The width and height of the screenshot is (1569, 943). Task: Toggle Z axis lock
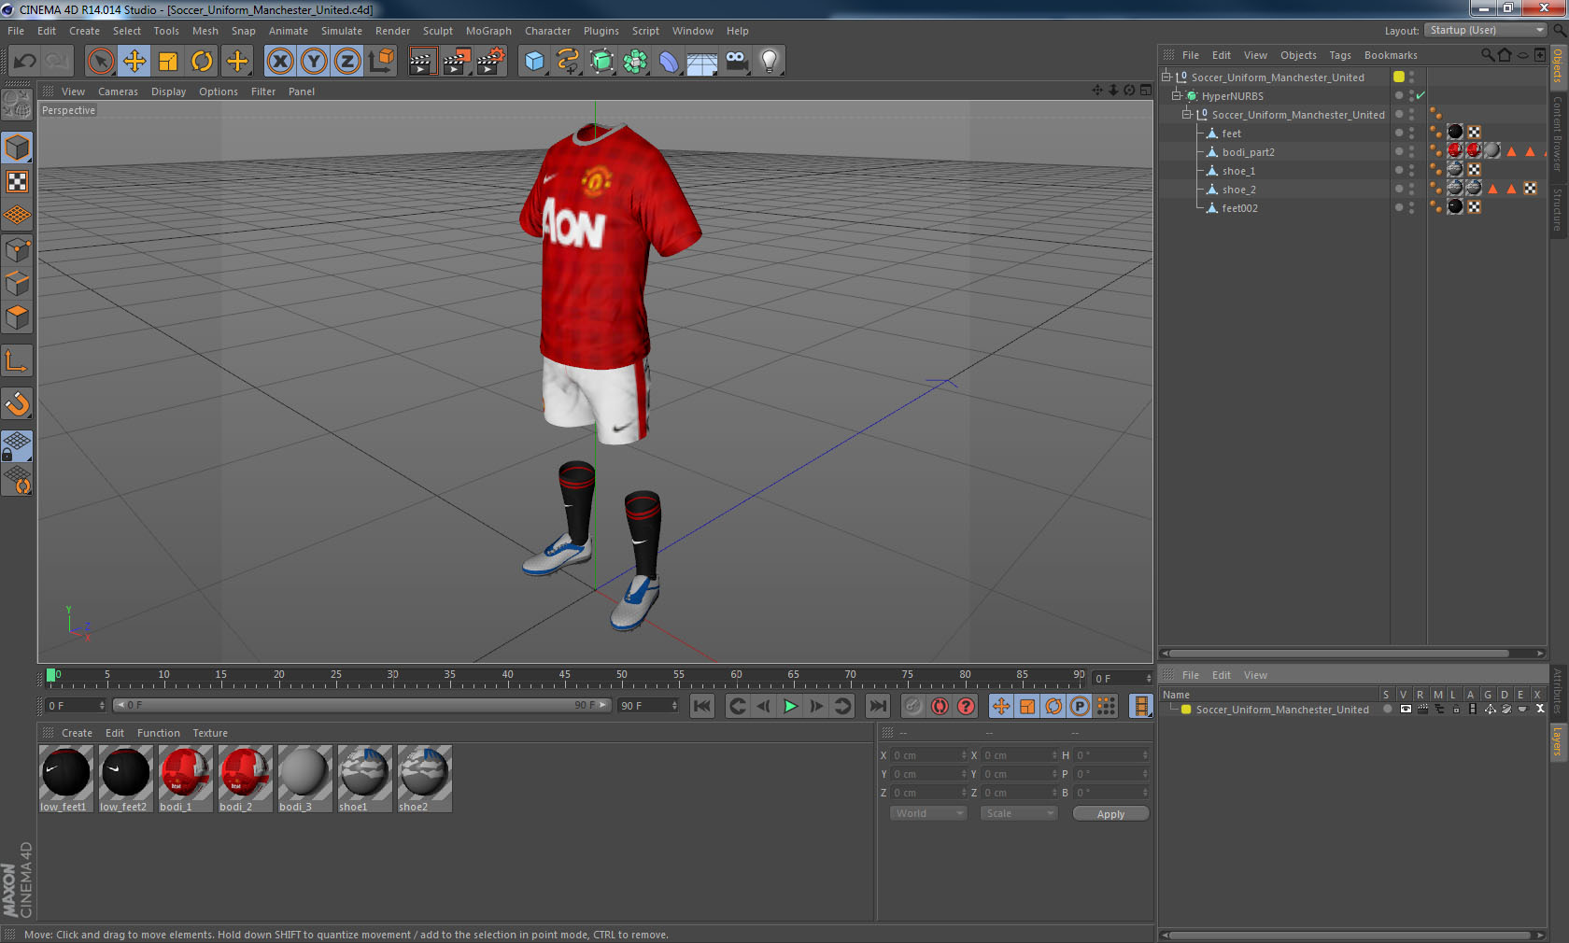pyautogui.click(x=347, y=62)
